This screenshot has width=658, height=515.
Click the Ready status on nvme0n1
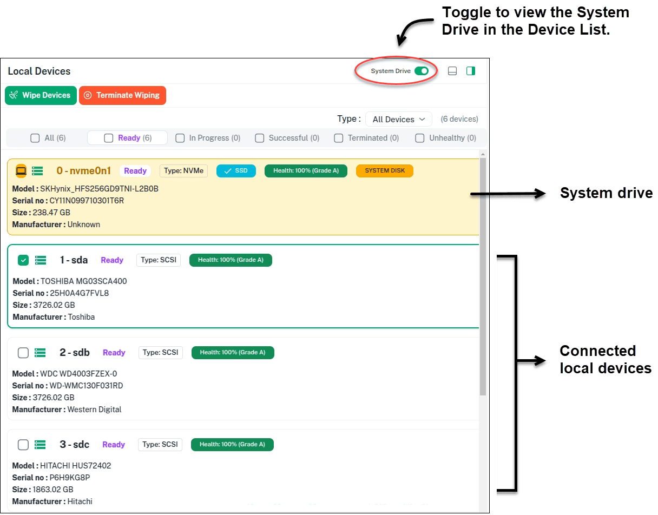click(135, 171)
